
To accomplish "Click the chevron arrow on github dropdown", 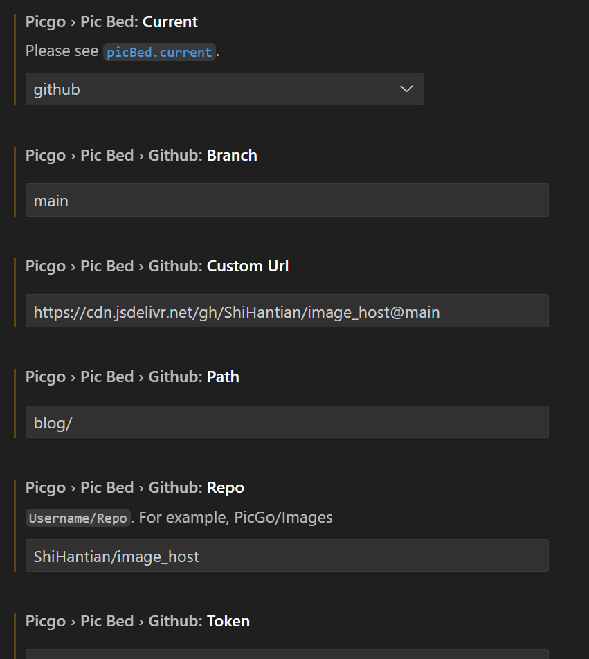I will click(x=406, y=89).
